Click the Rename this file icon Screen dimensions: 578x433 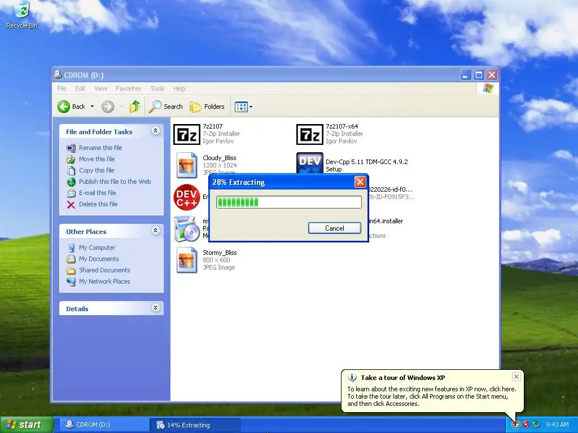pyautogui.click(x=71, y=148)
